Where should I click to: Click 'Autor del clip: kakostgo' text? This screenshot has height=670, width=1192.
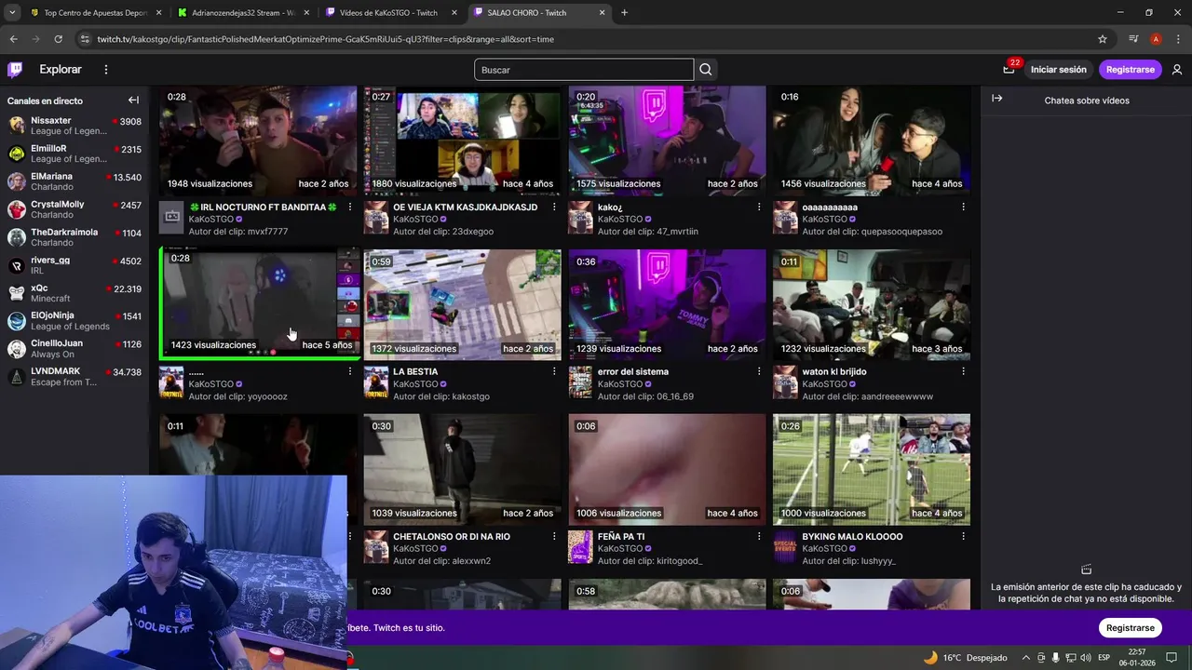[x=441, y=396]
